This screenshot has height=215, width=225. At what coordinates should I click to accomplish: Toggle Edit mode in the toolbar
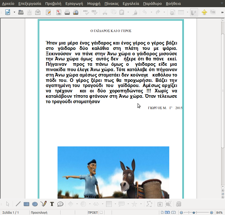point(48,12)
